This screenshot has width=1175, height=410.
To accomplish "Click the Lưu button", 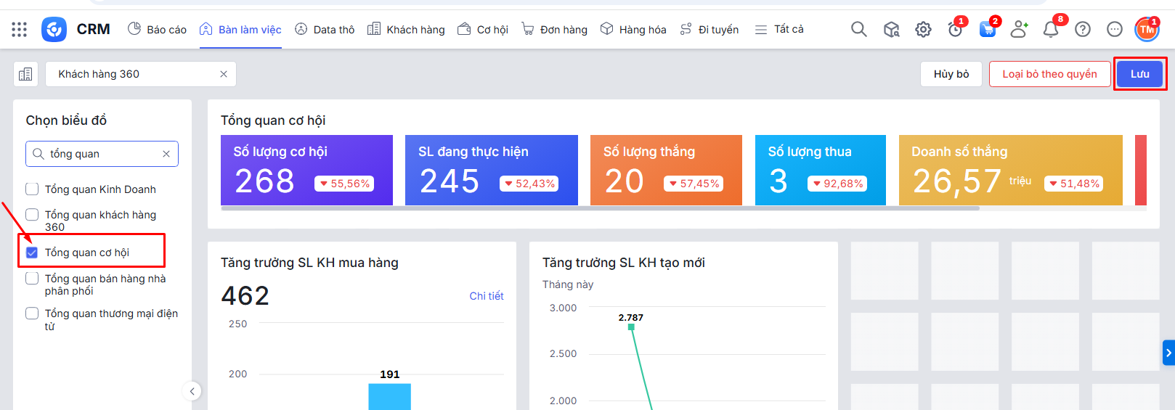I will pos(1139,74).
